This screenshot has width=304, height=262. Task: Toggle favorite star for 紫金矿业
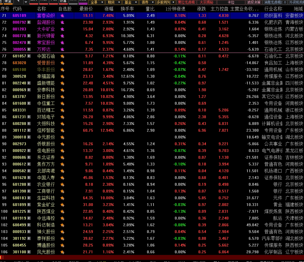62,205
